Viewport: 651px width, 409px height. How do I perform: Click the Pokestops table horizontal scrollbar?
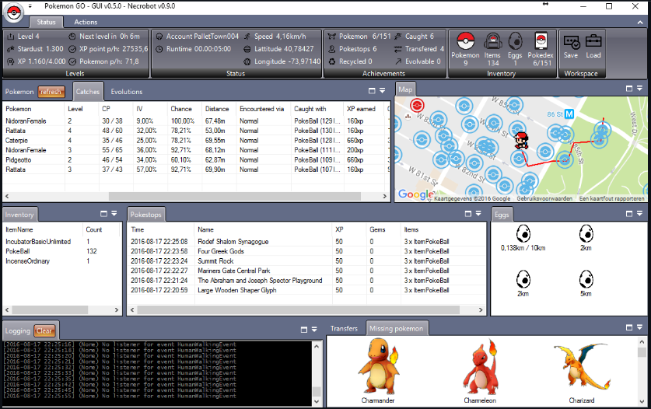(x=298, y=309)
